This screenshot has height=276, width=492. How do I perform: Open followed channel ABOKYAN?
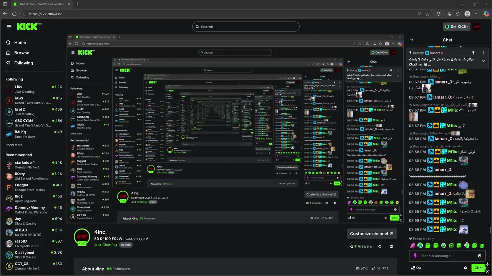(x=33, y=123)
